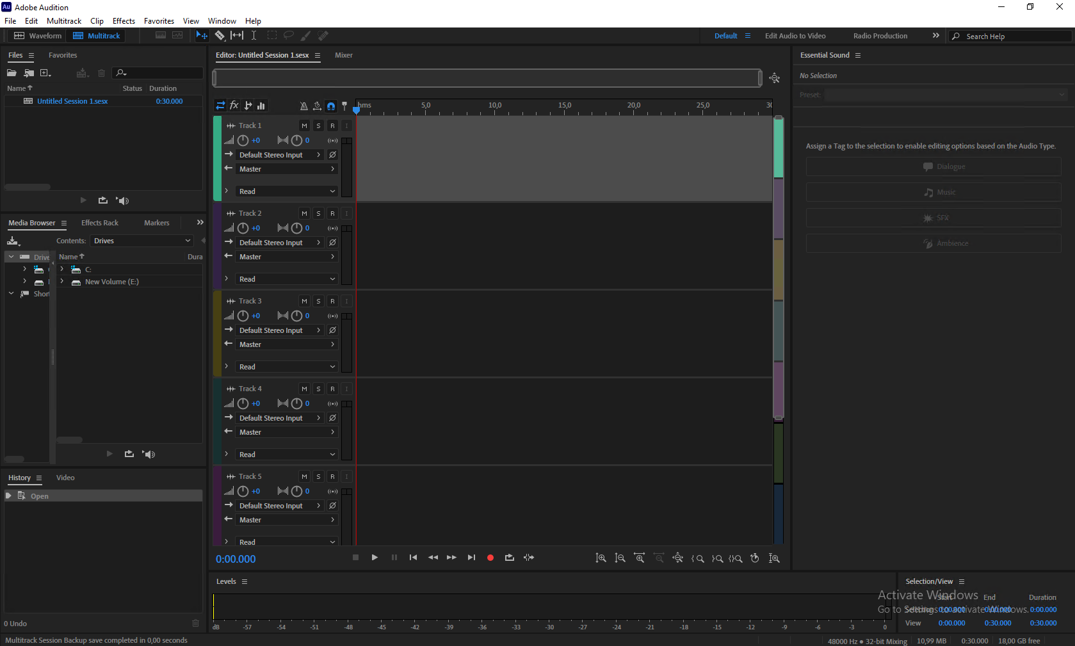
Task: Fast forward the playhead
Action: click(x=452, y=558)
